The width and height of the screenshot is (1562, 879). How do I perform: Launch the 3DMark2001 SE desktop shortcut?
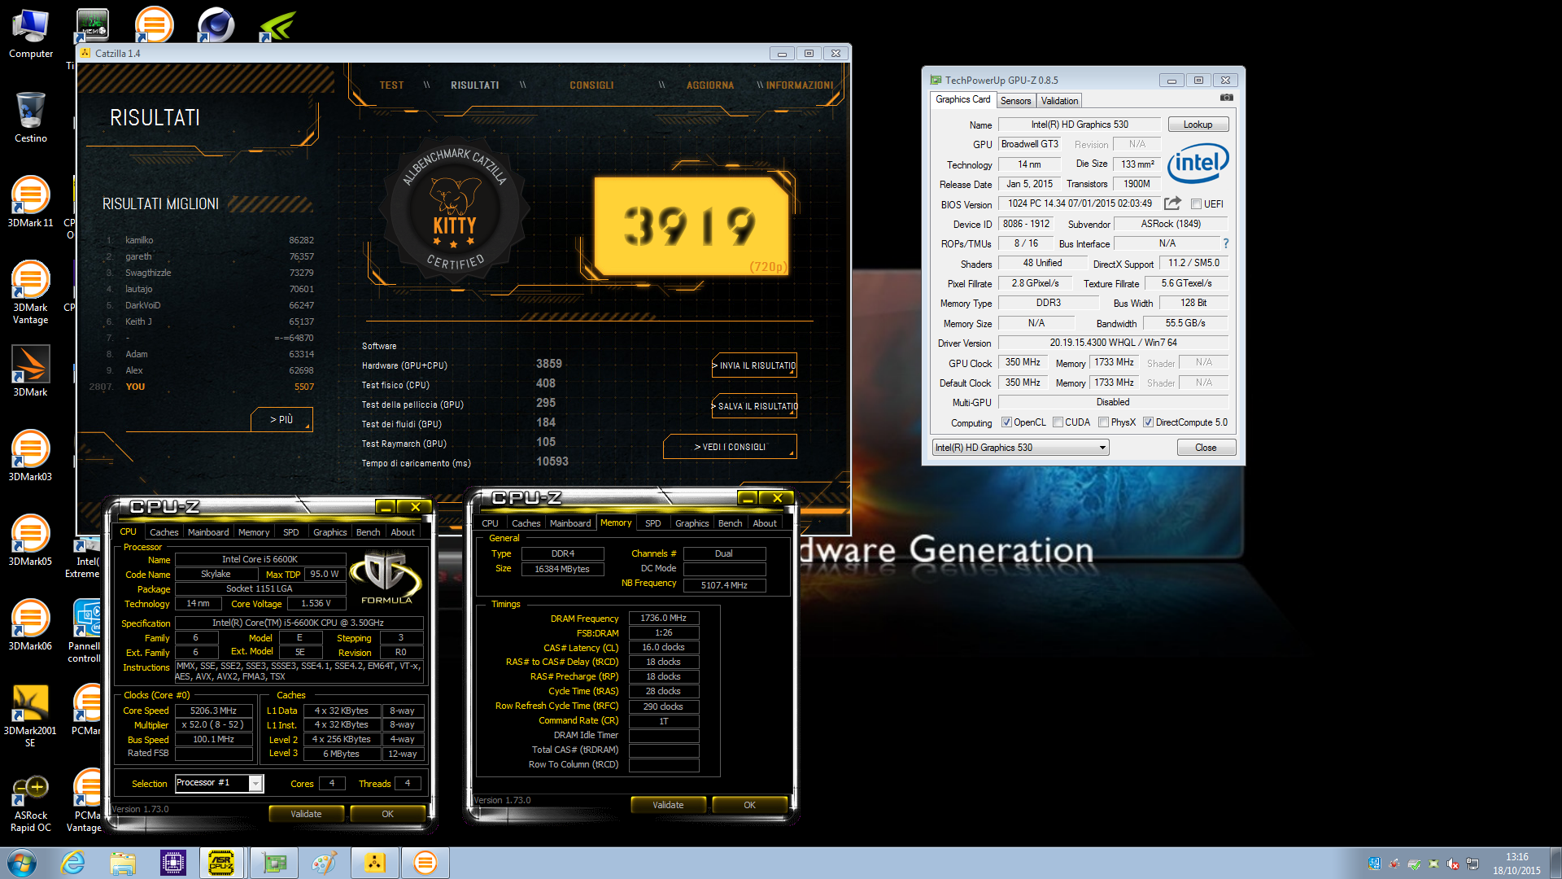pos(31,716)
